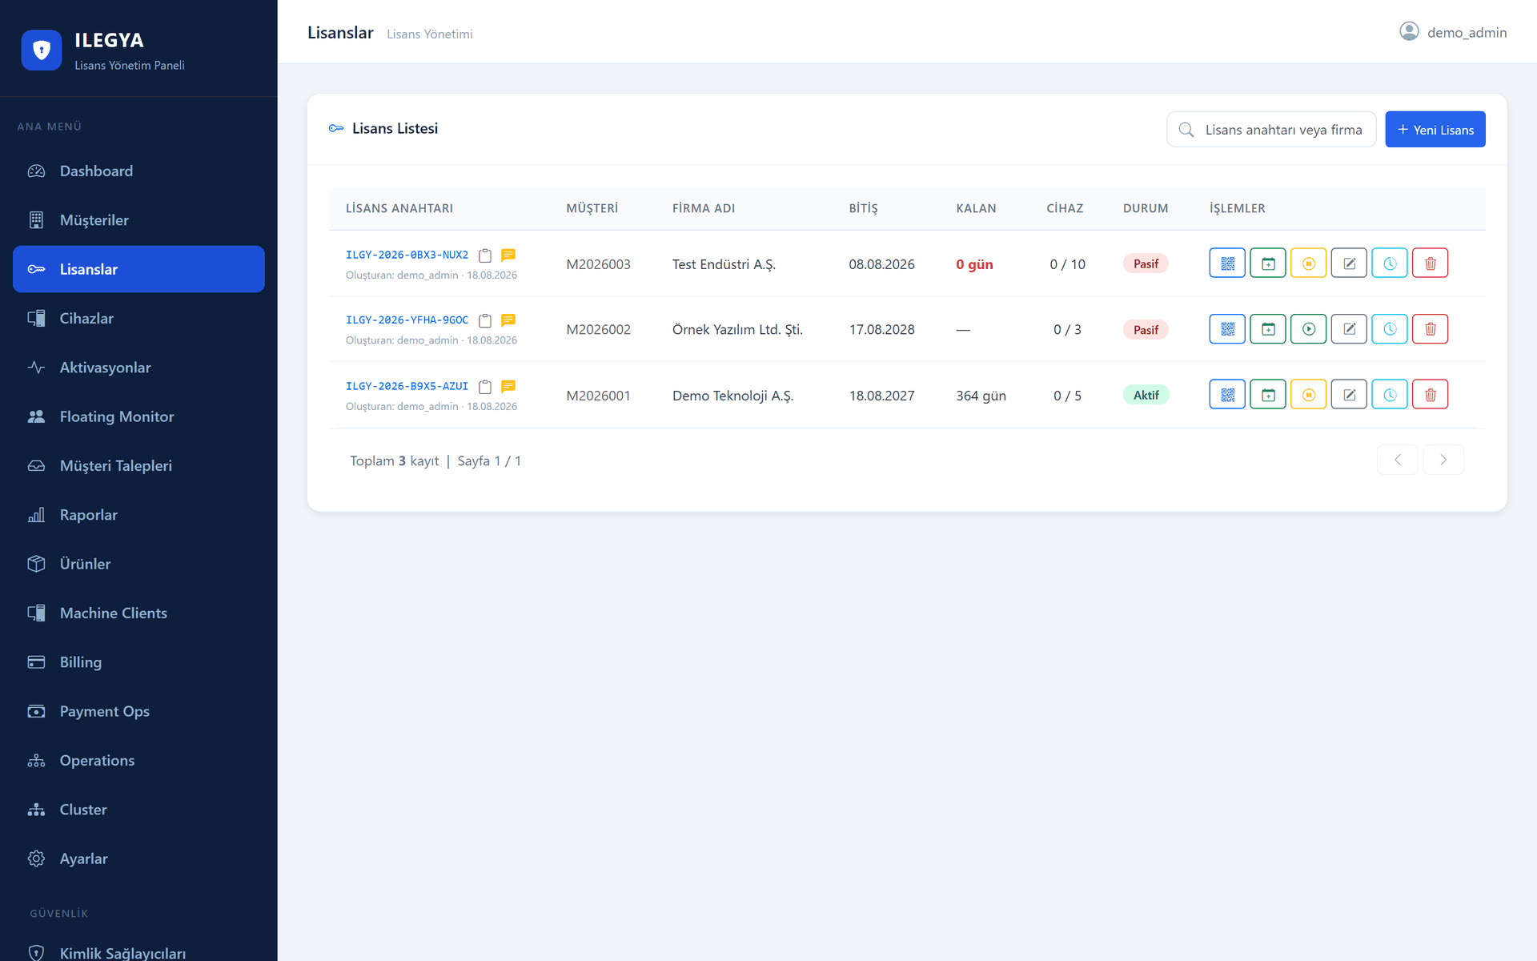The height and width of the screenshot is (961, 1537).
Task: Open license key link ILGY-2026-0BX3-NUX2
Action: 407,255
